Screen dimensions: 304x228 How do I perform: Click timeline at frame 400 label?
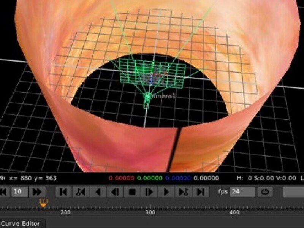(x=234, y=212)
